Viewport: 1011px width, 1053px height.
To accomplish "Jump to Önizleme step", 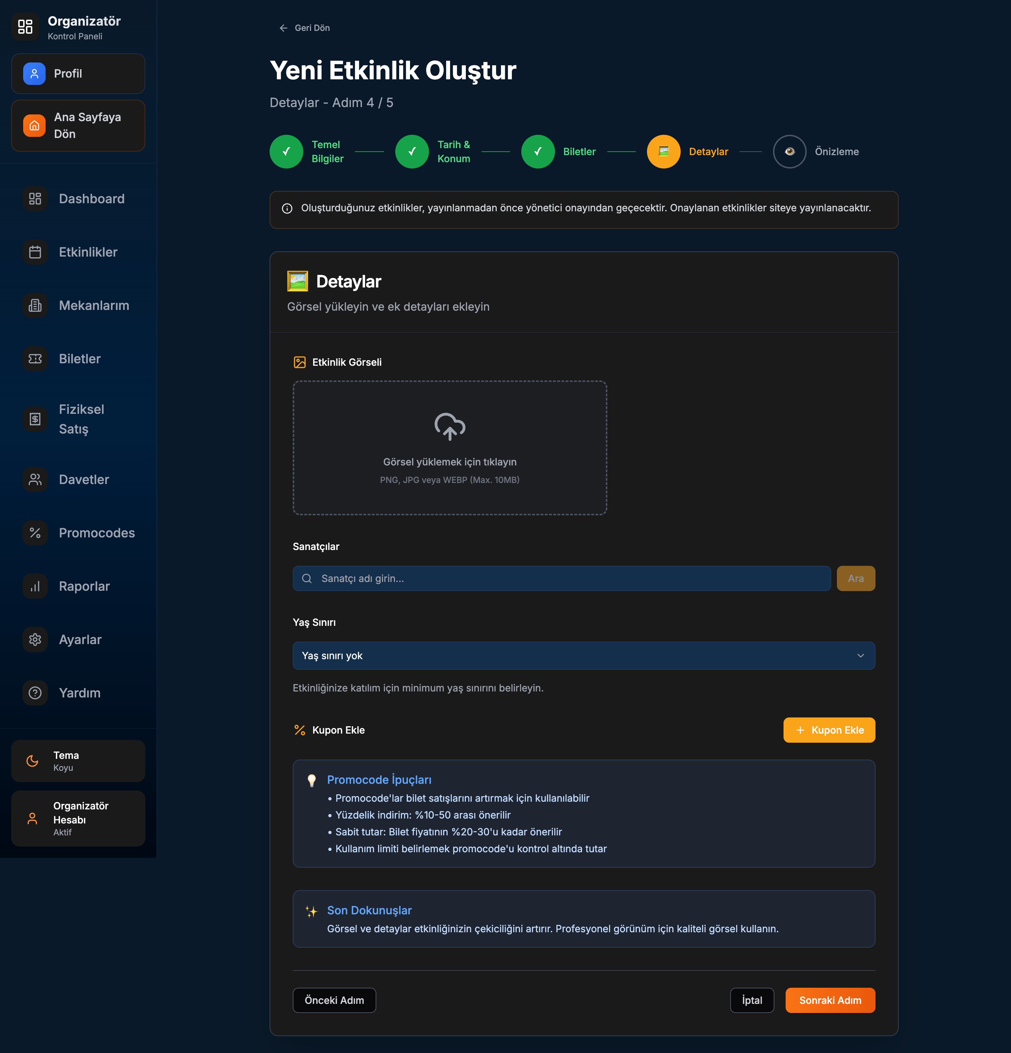I will click(x=789, y=152).
